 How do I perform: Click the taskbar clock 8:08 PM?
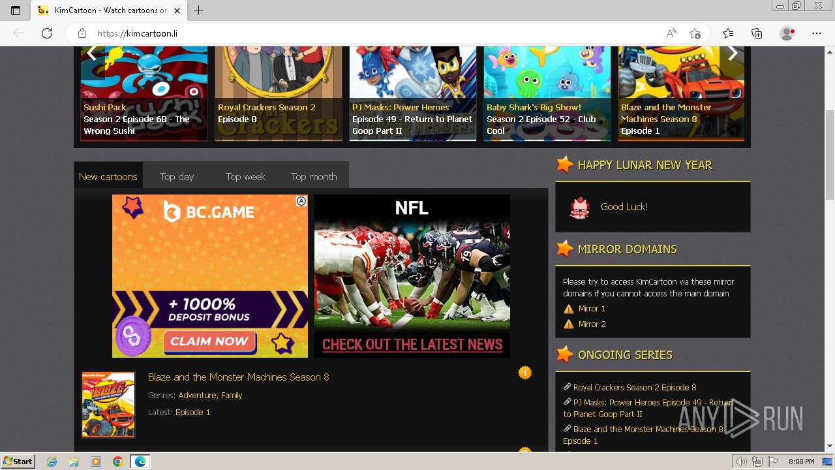801,462
